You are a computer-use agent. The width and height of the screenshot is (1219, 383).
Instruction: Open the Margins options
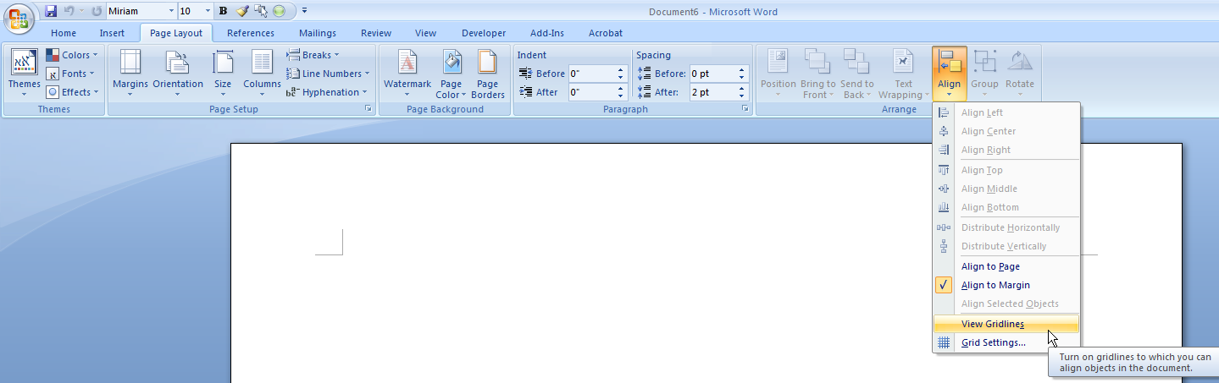click(130, 74)
